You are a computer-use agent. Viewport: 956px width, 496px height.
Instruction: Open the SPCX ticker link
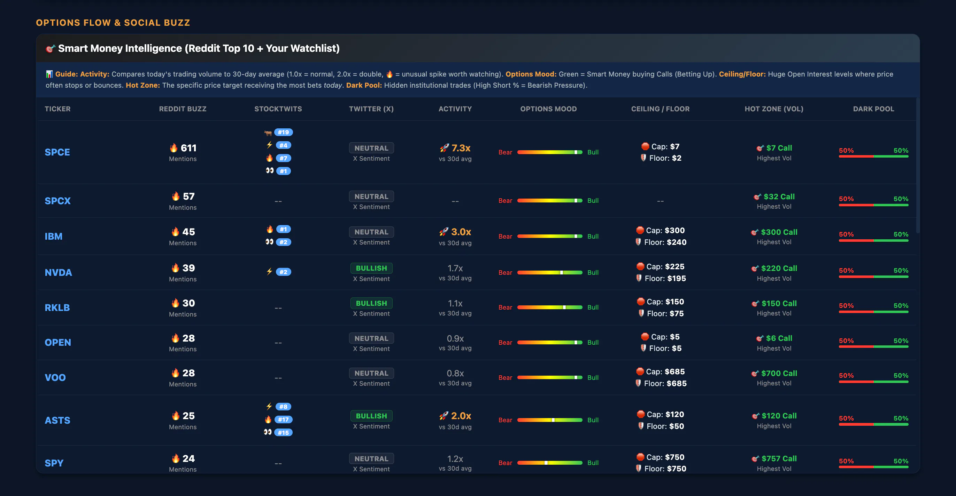[x=57, y=201]
